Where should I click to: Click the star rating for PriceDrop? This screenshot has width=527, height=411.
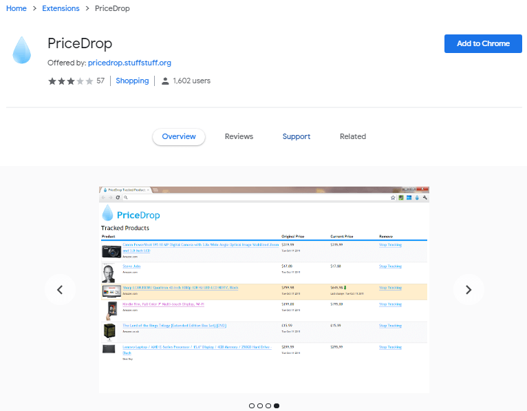(71, 81)
